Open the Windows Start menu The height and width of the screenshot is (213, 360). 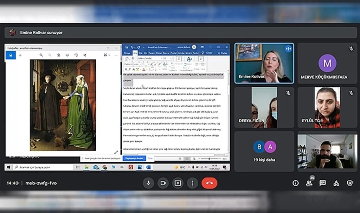8,167
